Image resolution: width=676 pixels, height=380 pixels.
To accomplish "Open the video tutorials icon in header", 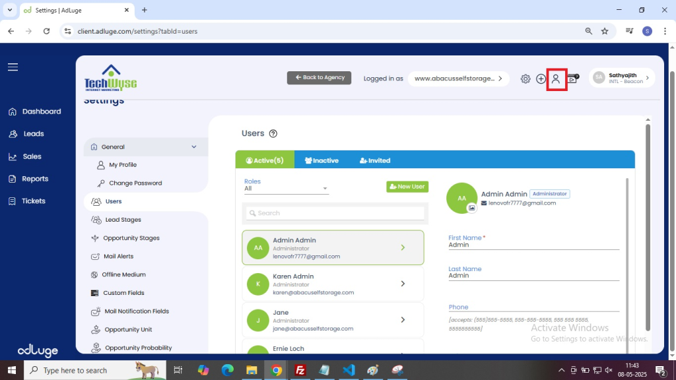I will point(572,79).
